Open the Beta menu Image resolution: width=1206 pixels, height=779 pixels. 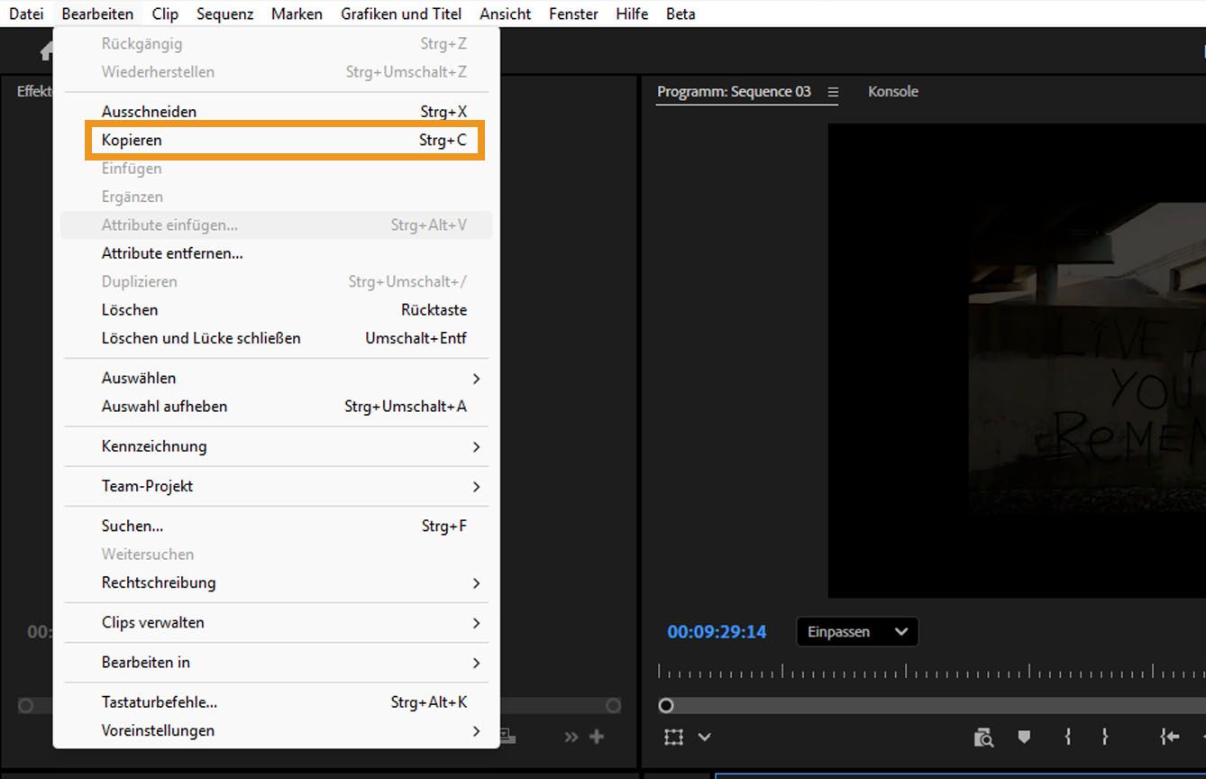(681, 14)
